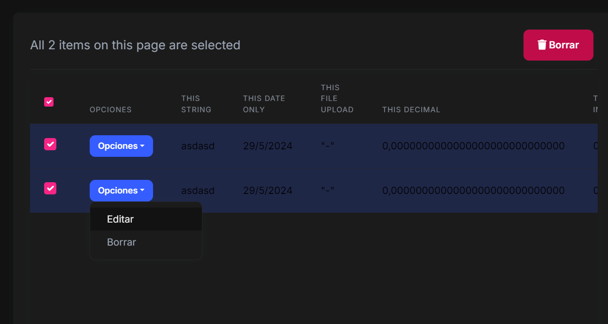The height and width of the screenshot is (324, 608).
Task: Choose Editar from the open menu
Action: click(121, 219)
